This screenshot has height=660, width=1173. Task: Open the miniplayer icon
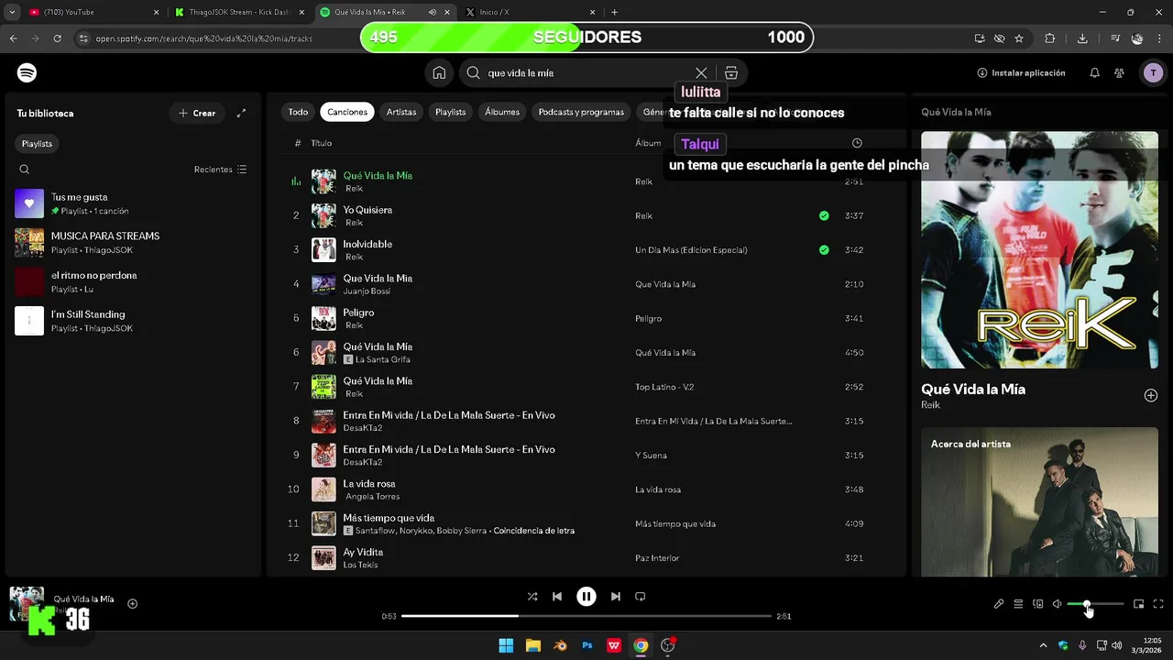(x=1139, y=604)
